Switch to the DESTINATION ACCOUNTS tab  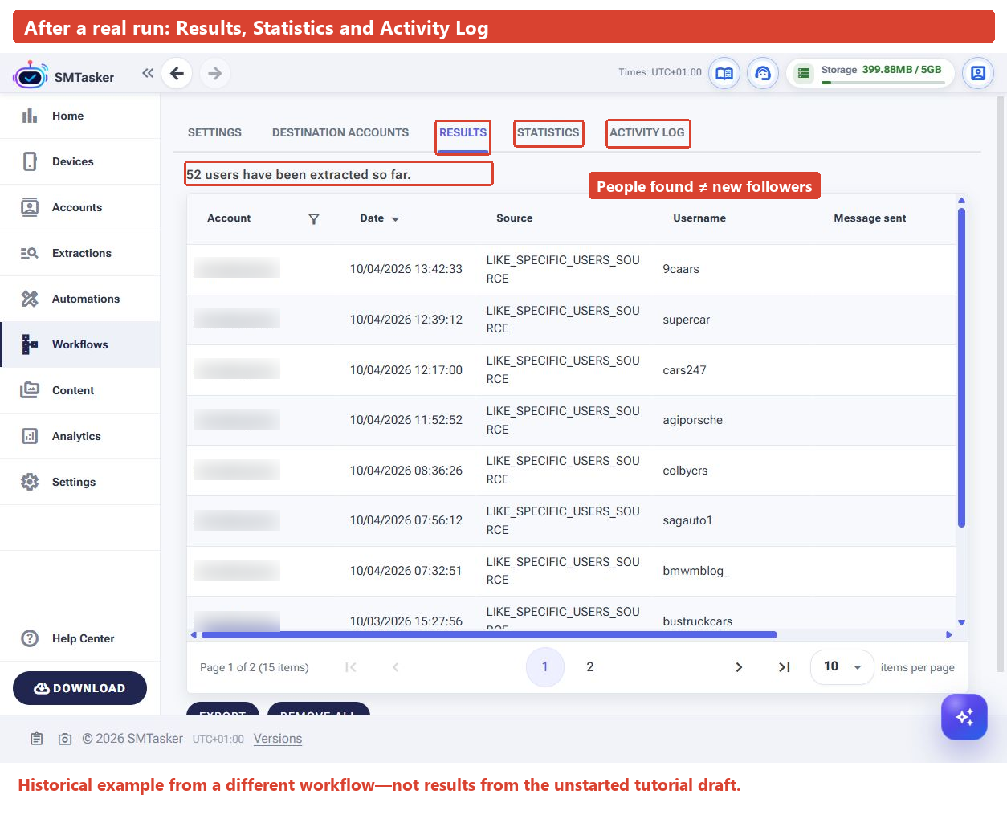coord(340,132)
